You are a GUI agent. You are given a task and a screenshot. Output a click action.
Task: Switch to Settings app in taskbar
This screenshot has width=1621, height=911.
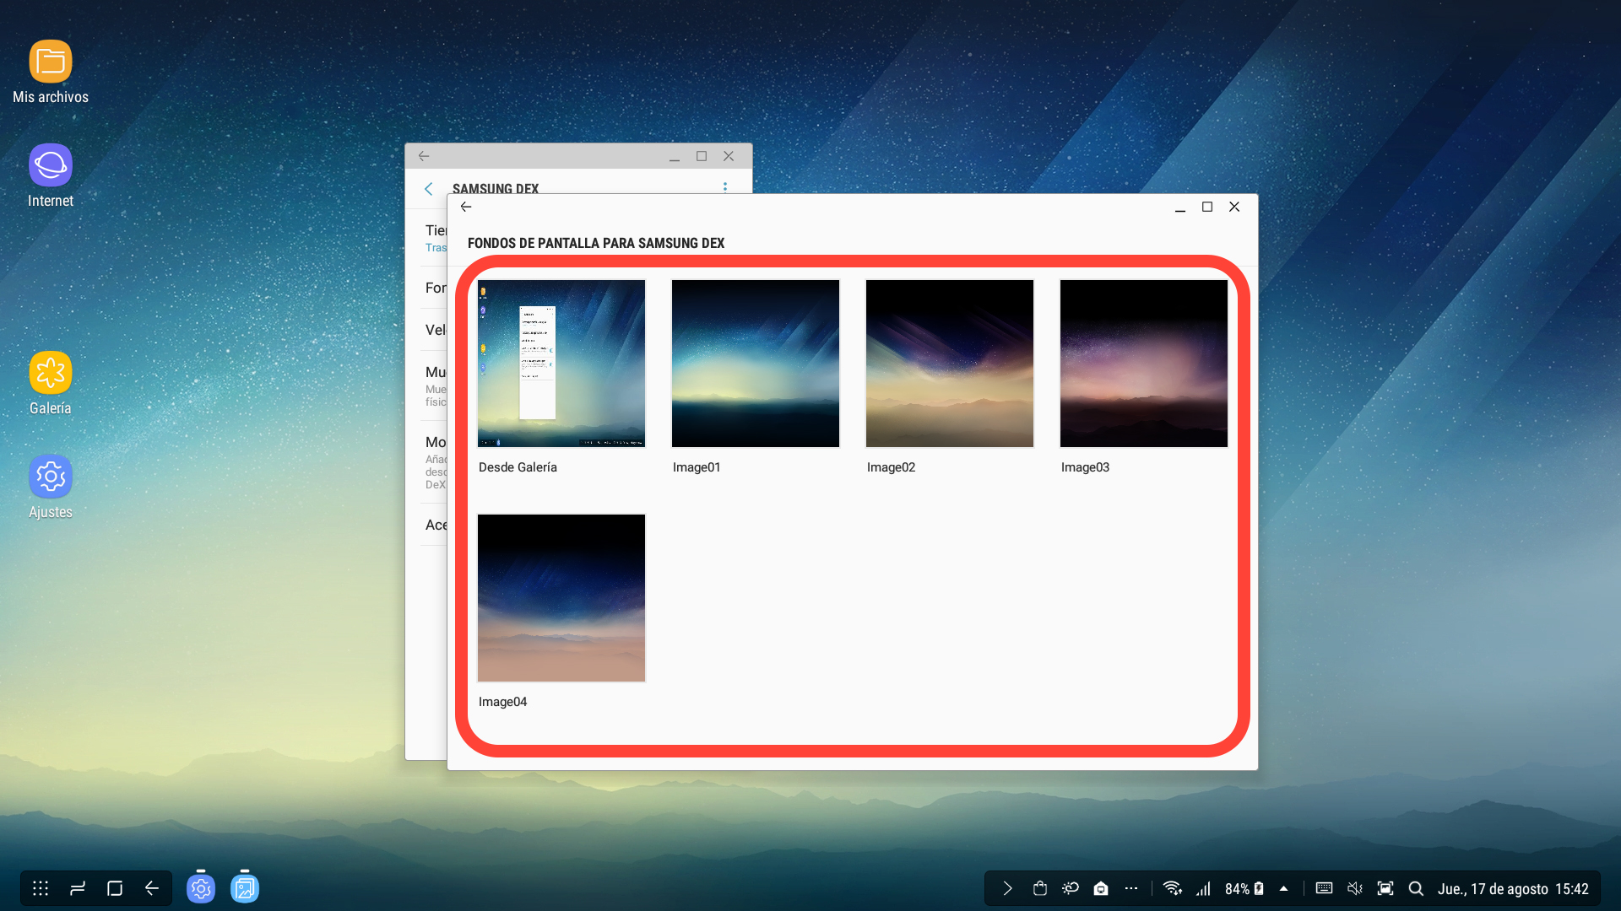click(201, 888)
